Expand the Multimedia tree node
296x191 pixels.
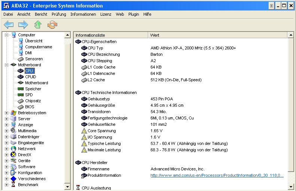pyautogui.click(x=7, y=131)
